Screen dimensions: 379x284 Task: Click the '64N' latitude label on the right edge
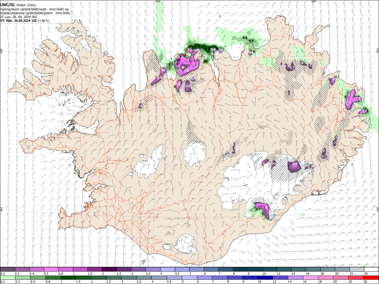click(x=378, y=209)
